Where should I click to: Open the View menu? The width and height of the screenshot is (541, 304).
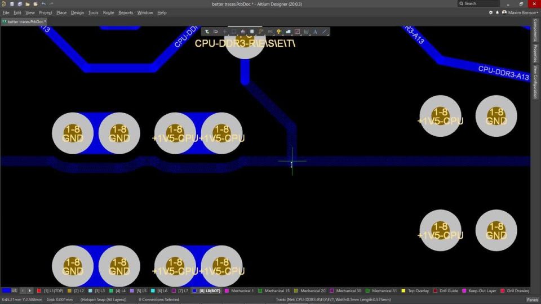click(x=30, y=13)
